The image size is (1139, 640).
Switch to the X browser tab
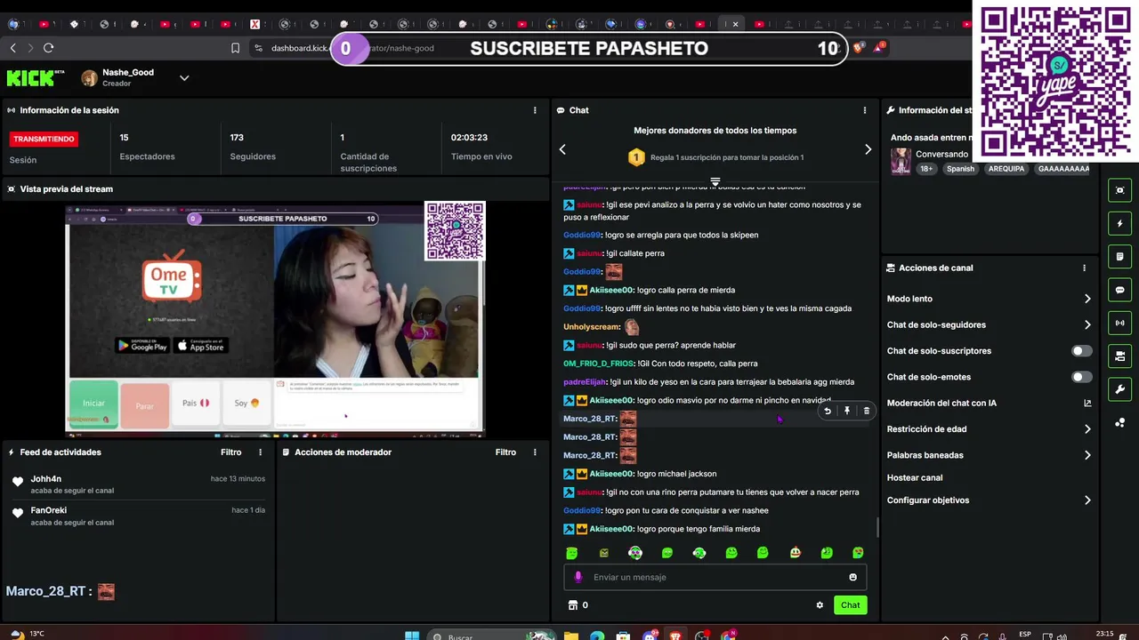pos(254,24)
